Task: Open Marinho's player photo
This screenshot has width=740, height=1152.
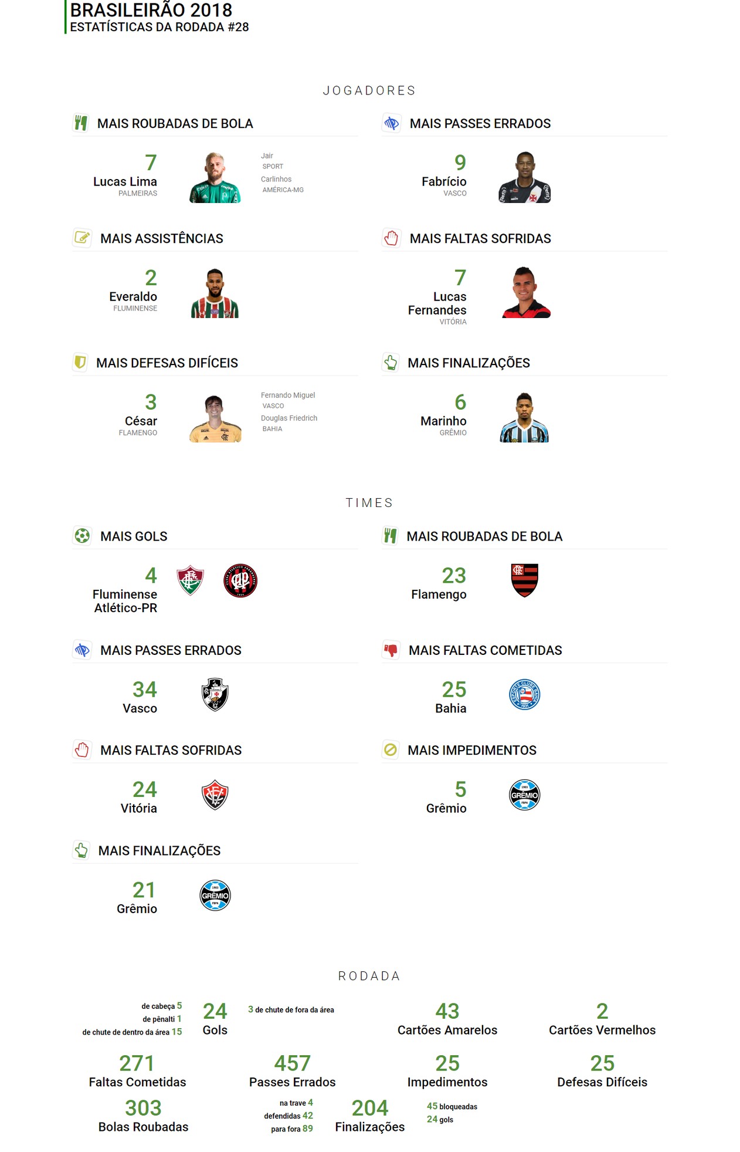Action: click(x=524, y=417)
